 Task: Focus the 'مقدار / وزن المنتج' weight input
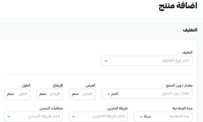157,94
